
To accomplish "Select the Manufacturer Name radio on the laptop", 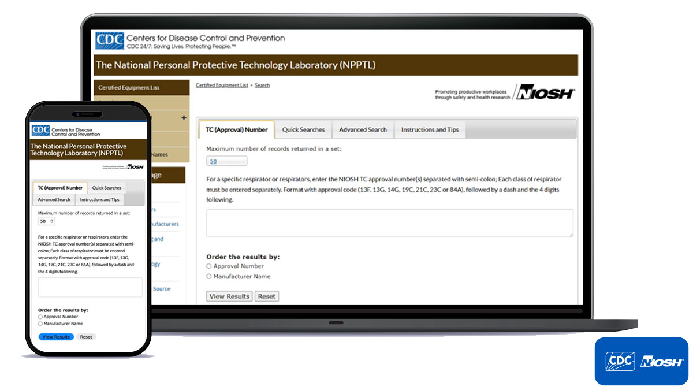I will point(209,277).
